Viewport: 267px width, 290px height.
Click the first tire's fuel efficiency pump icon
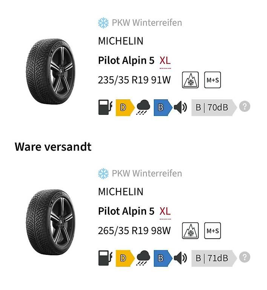104,107
